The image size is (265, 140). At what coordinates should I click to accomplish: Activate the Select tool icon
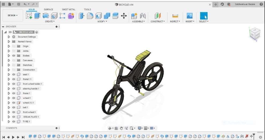pyautogui.click(x=204, y=16)
